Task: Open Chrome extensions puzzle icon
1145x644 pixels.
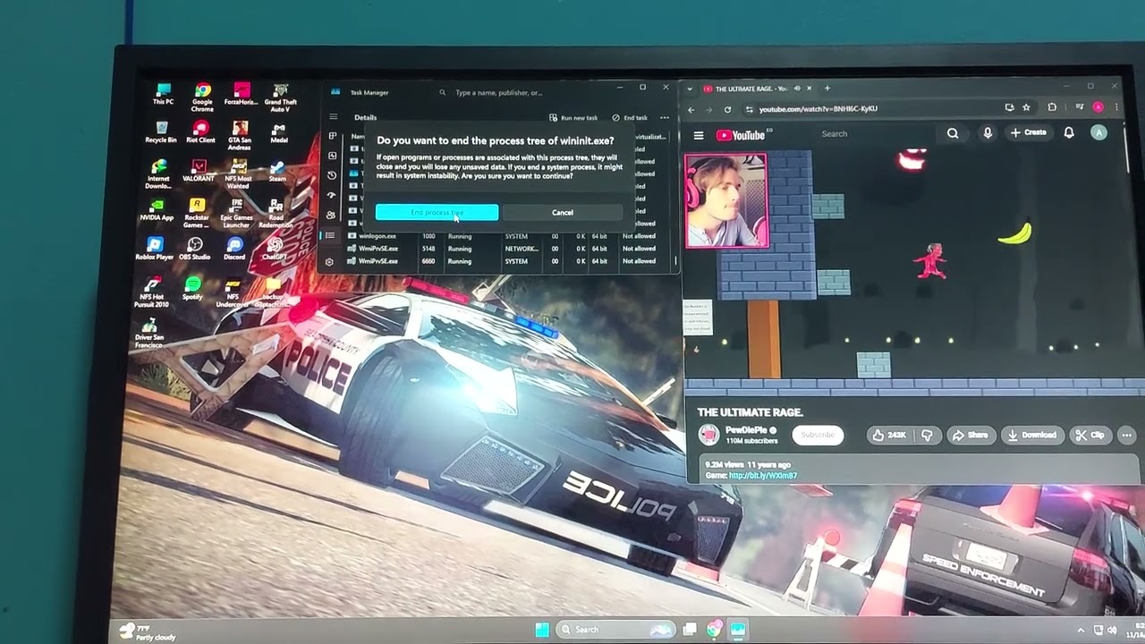Action: point(1052,107)
